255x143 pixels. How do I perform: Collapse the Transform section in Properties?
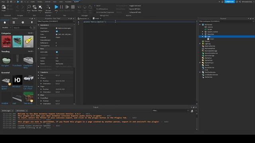pos(39,72)
